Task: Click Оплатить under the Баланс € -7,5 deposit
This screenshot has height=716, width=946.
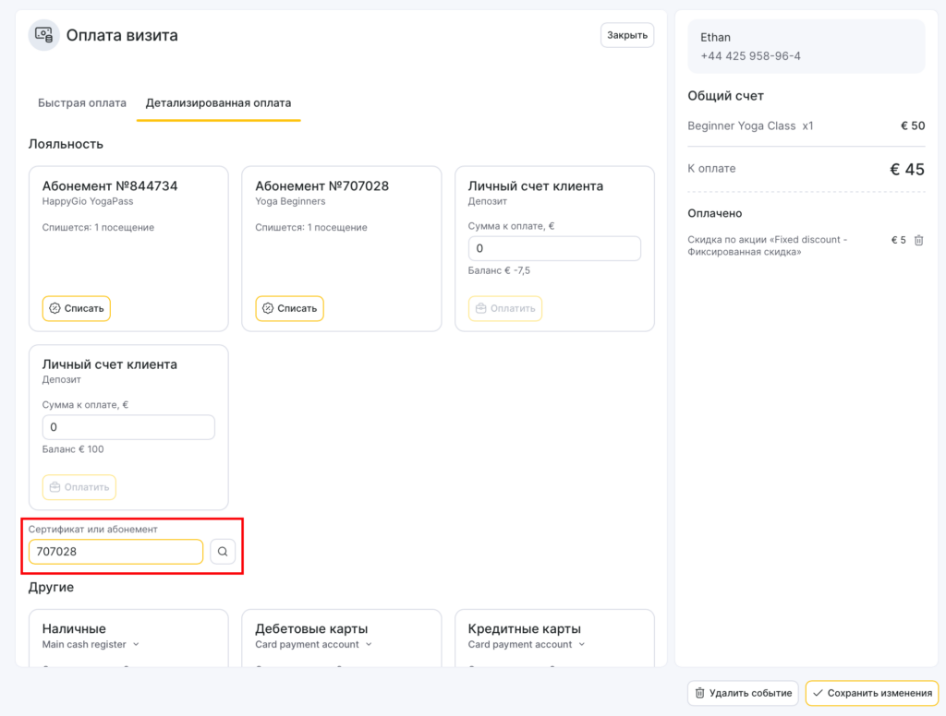Action: [x=504, y=308]
